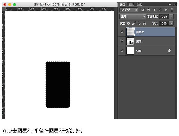The width and height of the screenshot is (179, 136).
Task: Lock transparent pixels icon
Action: coord(129,23)
